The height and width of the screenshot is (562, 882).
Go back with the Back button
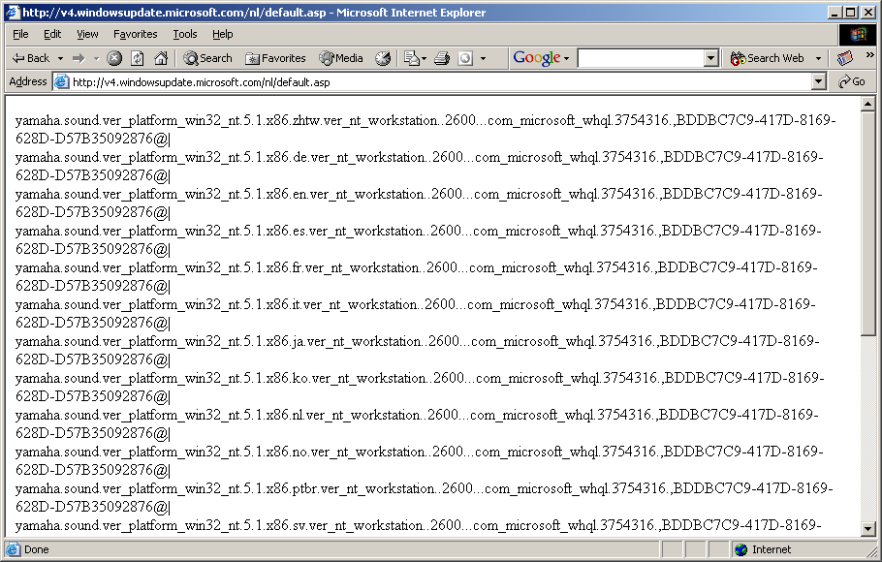coord(31,58)
